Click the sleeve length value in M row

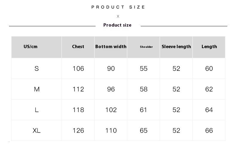[x=176, y=89]
